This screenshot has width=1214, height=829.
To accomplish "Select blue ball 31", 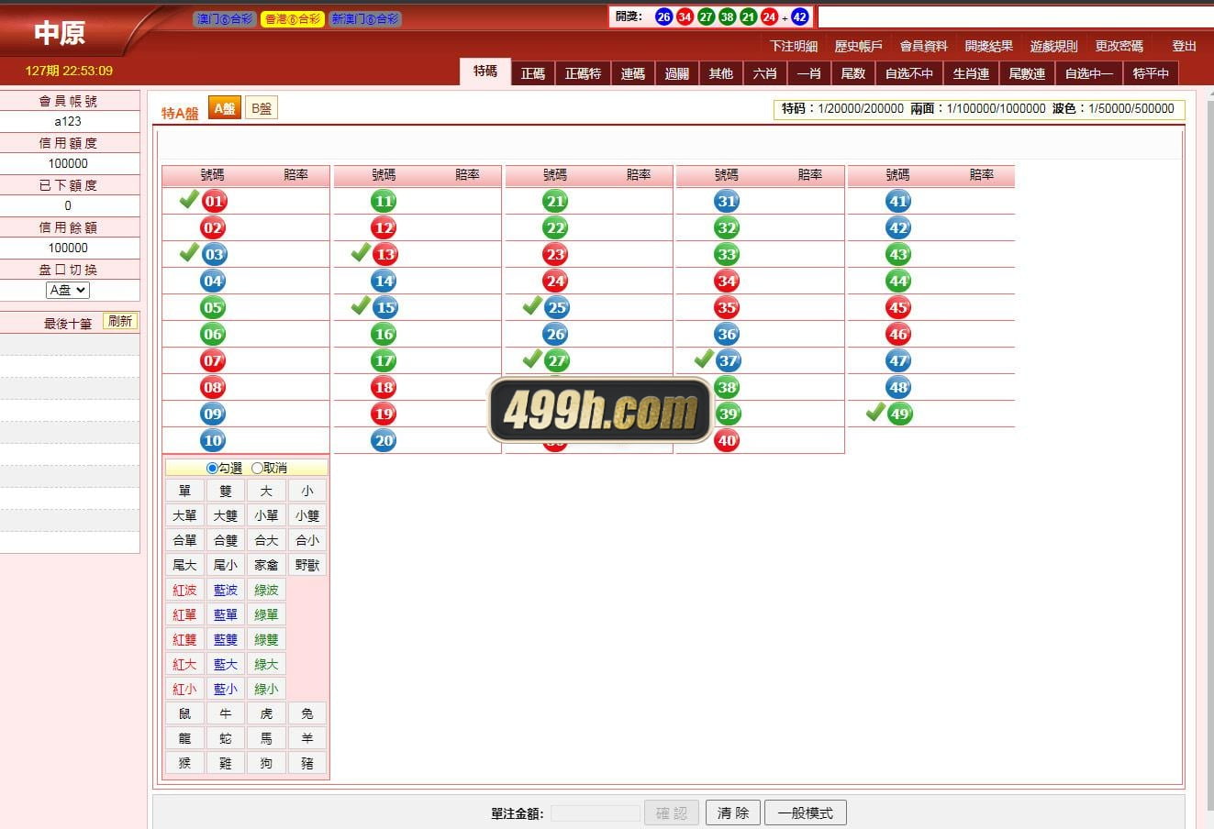I will [x=728, y=201].
